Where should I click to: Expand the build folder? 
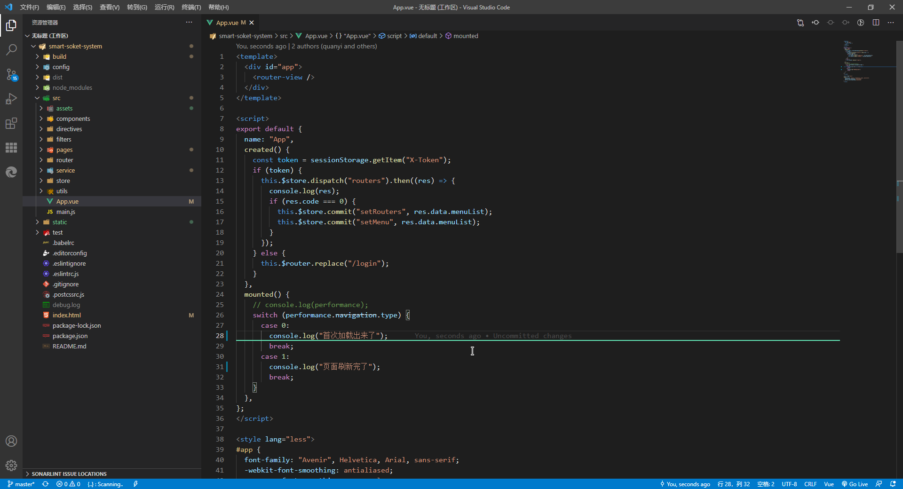[x=112, y=56]
